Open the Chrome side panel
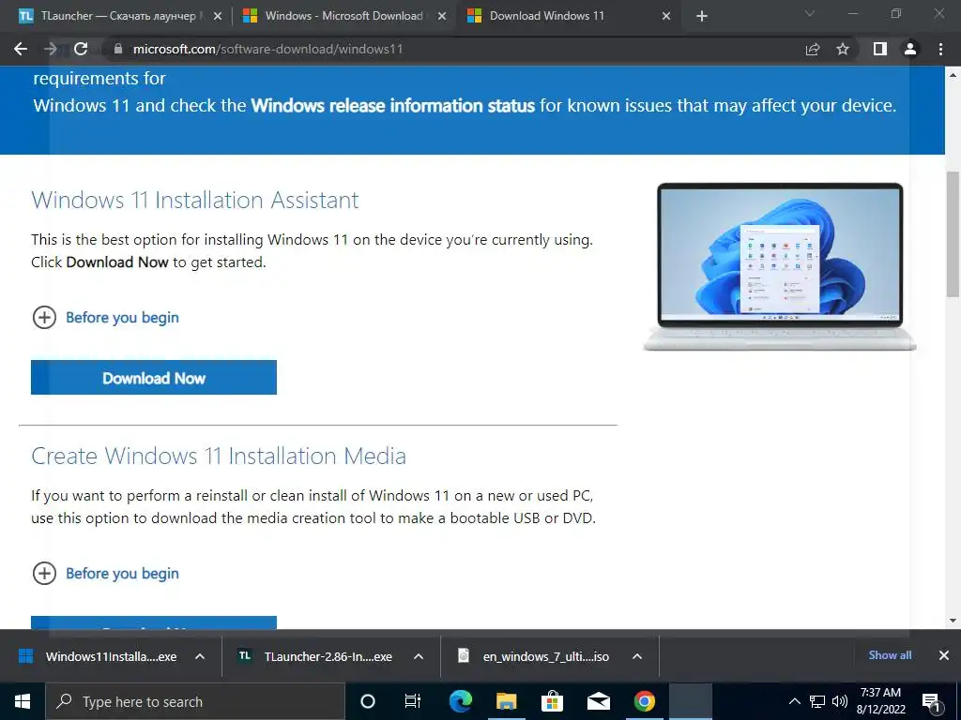 [880, 49]
